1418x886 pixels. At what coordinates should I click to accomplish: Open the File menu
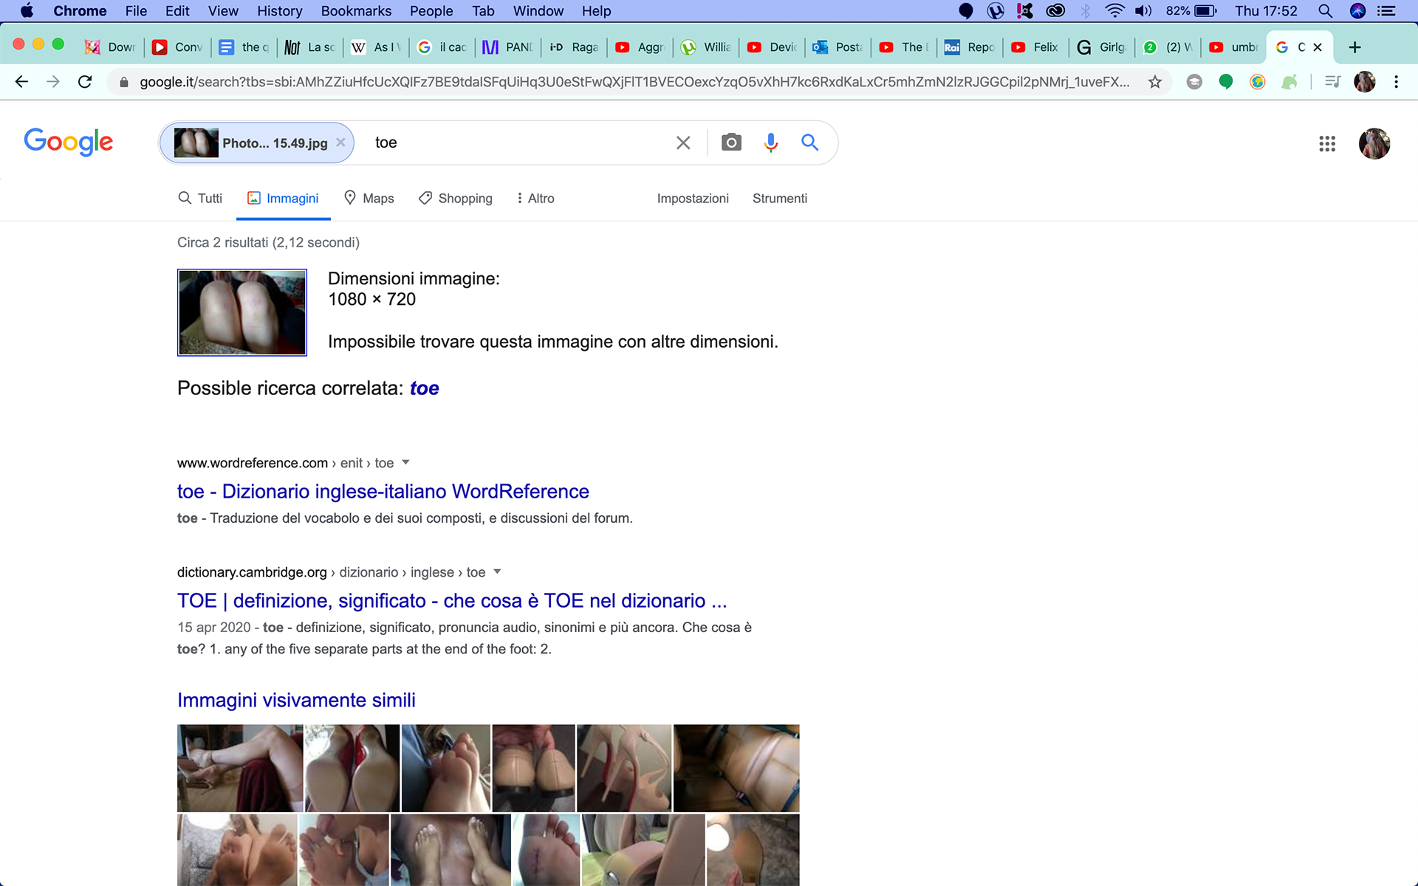[x=136, y=11]
